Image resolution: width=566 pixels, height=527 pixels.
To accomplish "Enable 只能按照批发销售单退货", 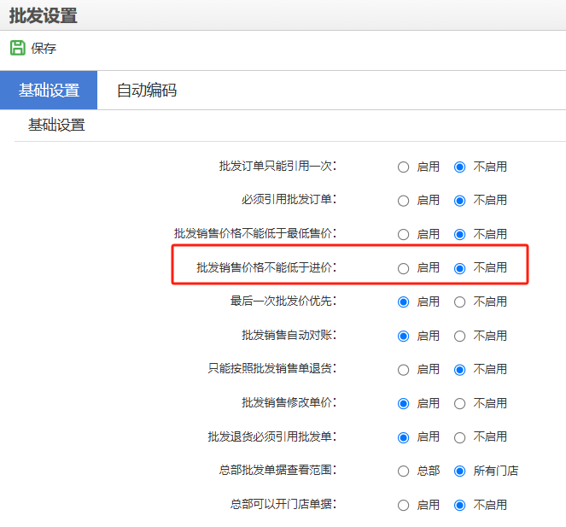I will pos(403,370).
